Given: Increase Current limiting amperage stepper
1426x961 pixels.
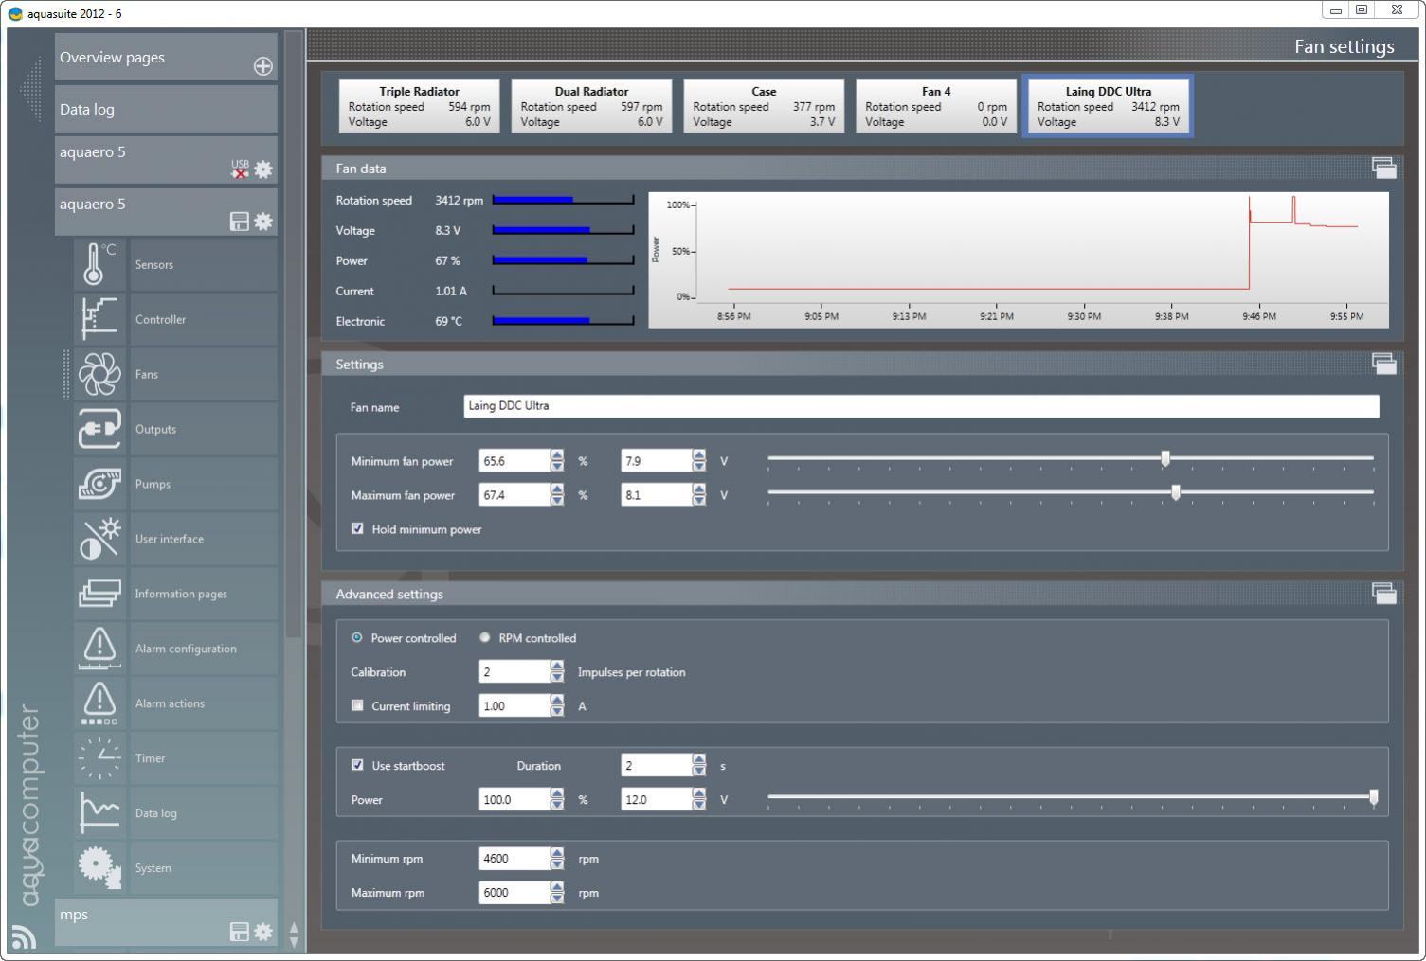Looking at the screenshot, I should click(557, 701).
